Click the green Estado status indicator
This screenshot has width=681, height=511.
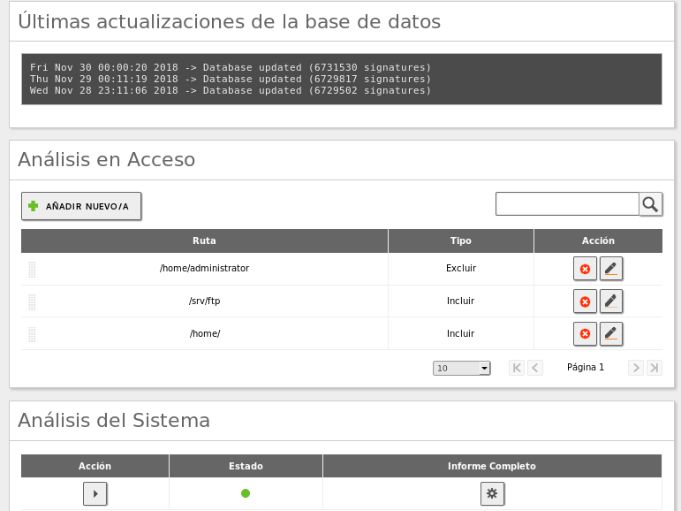[246, 493]
